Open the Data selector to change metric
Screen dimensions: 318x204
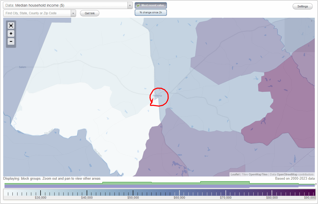point(130,5)
